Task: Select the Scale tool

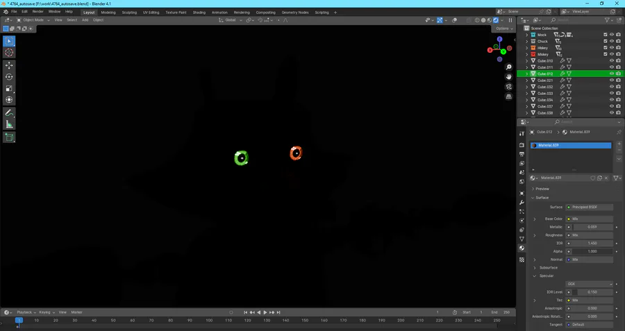Action: [9, 88]
